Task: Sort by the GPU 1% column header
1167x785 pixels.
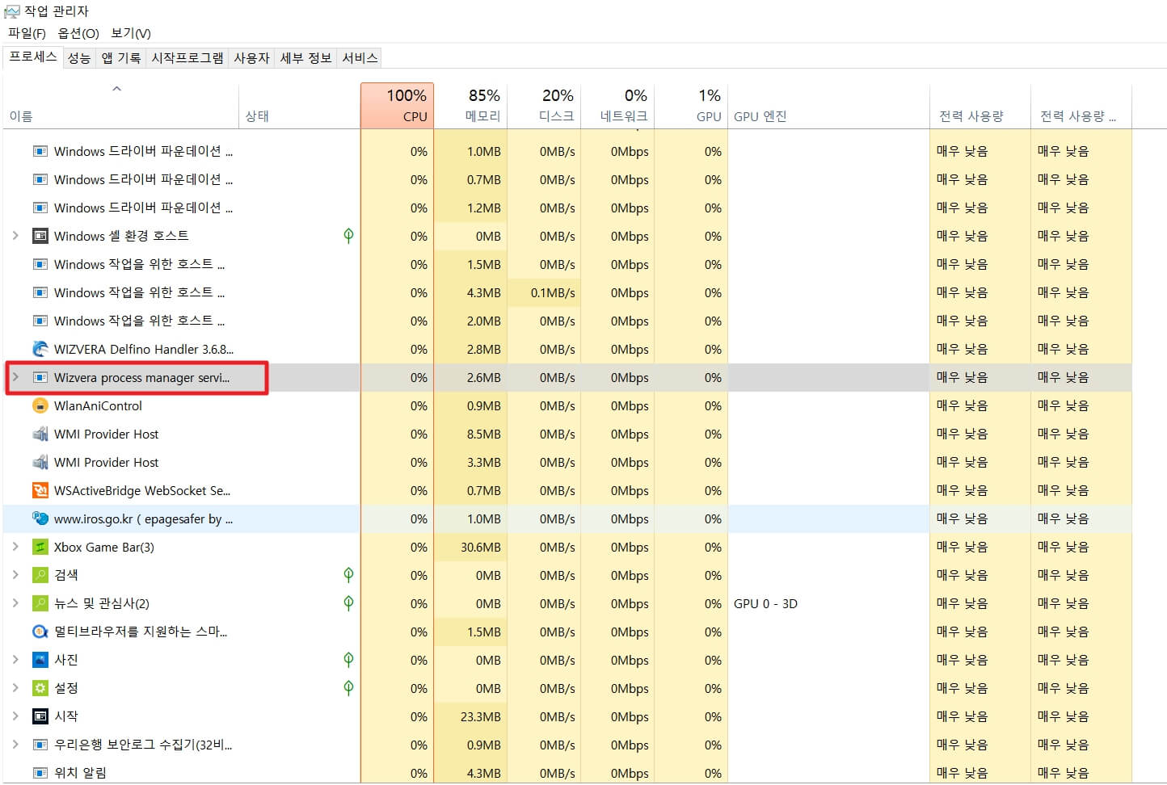Action: 691,106
